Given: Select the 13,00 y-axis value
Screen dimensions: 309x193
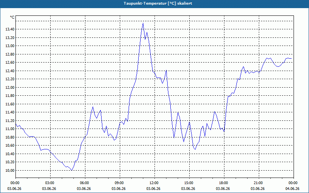Looking at the screenshot, I should (x=10, y=46).
